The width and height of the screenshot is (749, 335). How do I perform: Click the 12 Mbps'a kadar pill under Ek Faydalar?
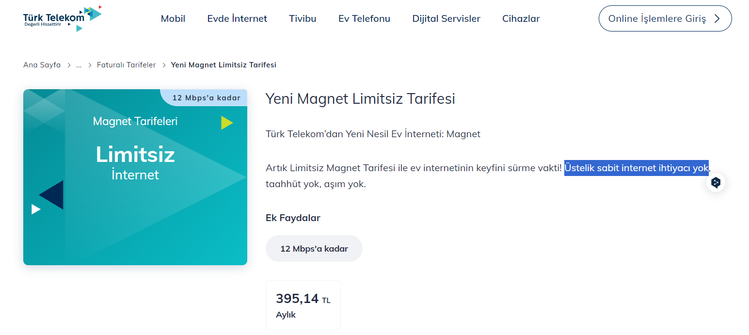[x=314, y=249]
